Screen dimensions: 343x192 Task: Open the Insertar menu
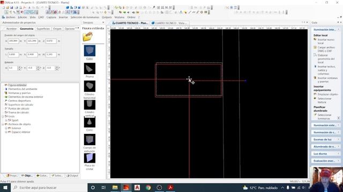click(63, 17)
